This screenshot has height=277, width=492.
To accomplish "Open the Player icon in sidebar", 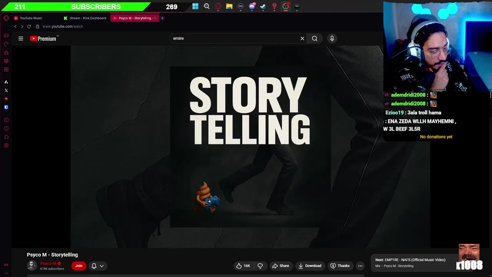I will tap(6, 120).
